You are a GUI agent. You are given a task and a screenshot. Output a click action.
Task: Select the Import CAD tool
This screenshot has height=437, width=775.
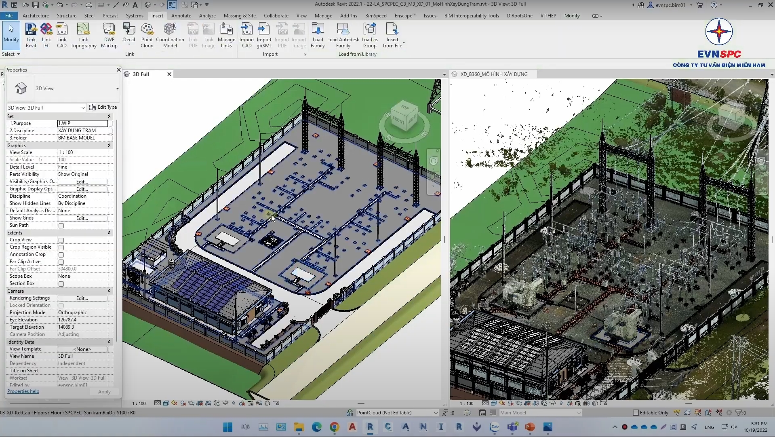coord(246,35)
